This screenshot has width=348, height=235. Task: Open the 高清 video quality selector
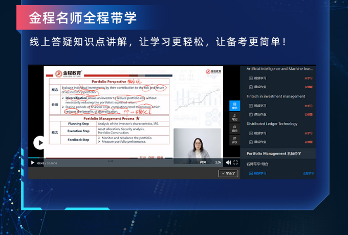coord(203,162)
